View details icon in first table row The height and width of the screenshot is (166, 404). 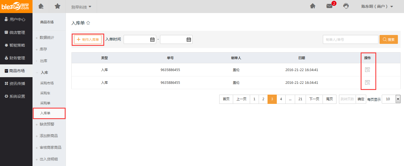click(x=367, y=70)
